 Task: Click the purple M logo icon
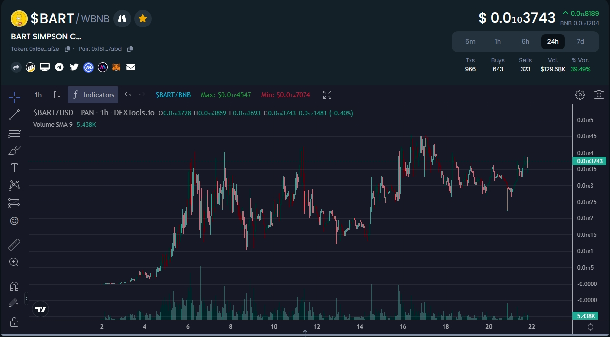point(103,67)
